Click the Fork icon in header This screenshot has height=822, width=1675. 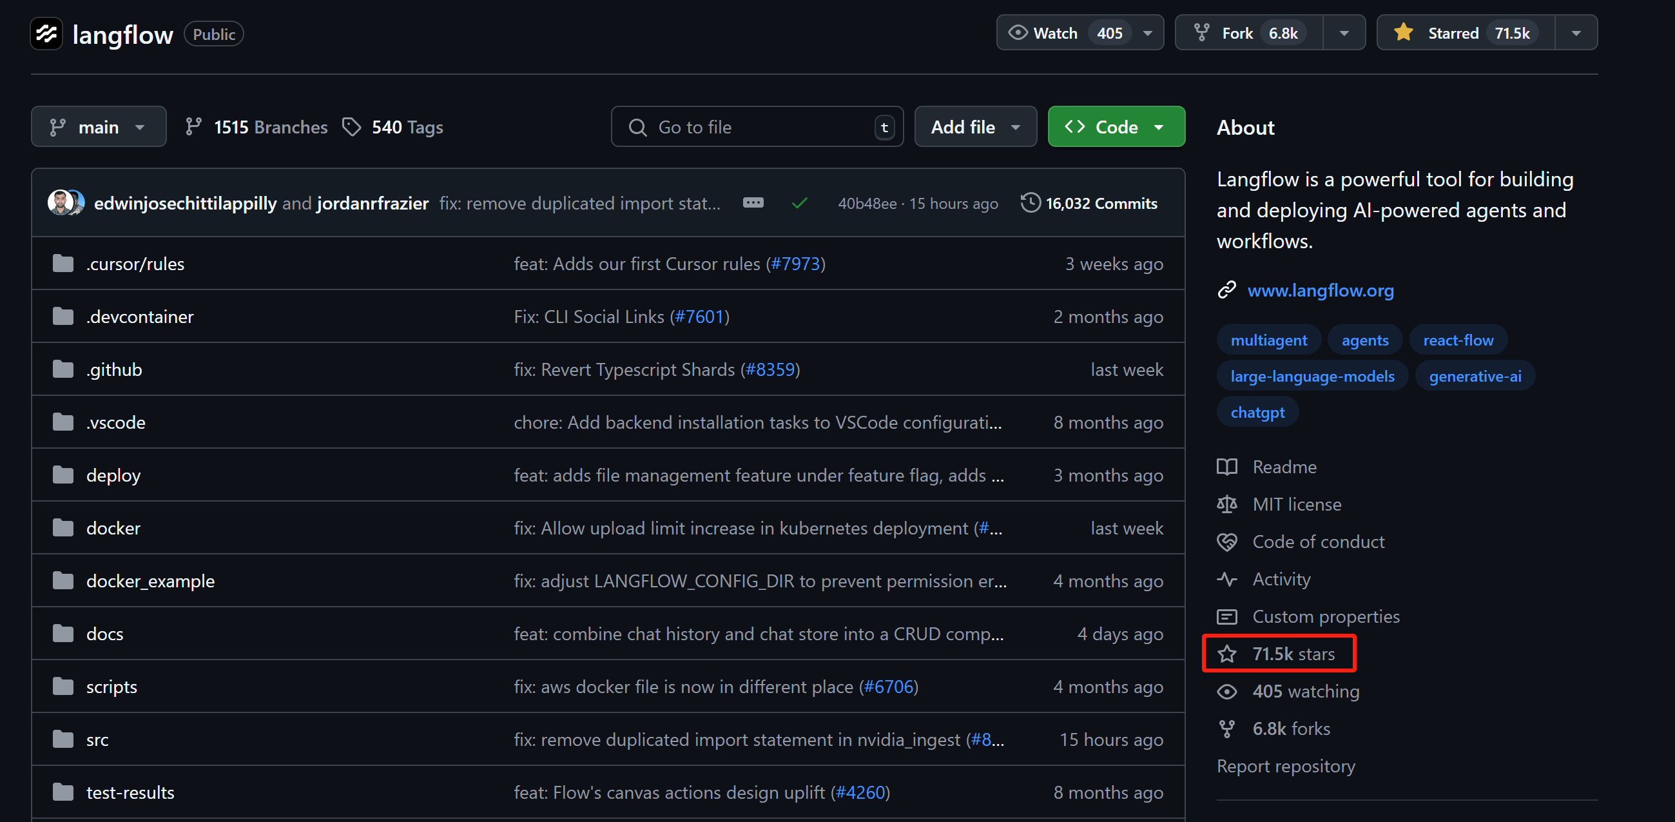point(1201,32)
